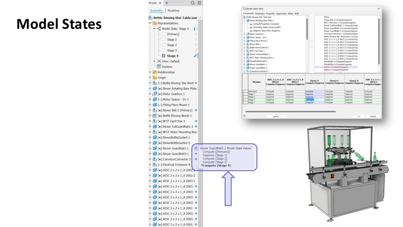Open the Model browser hamburger menu
Viewport: 403px width, 227px height.
[199, 3]
